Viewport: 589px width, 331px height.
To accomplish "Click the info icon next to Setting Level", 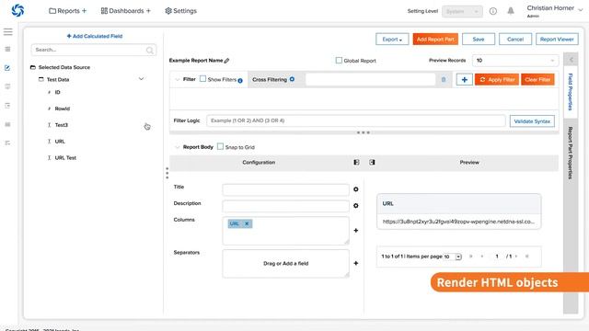I will click(493, 11).
